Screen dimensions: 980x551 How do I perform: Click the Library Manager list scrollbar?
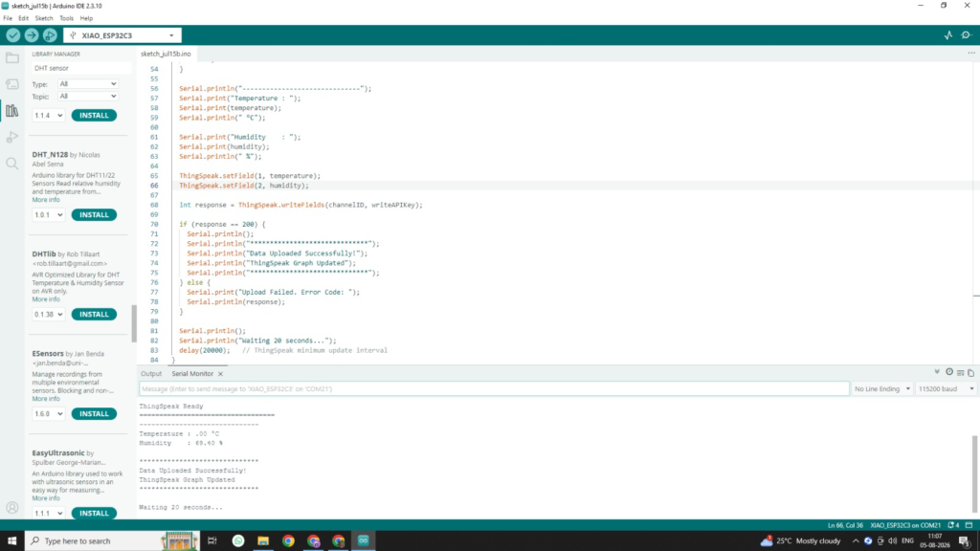point(134,323)
